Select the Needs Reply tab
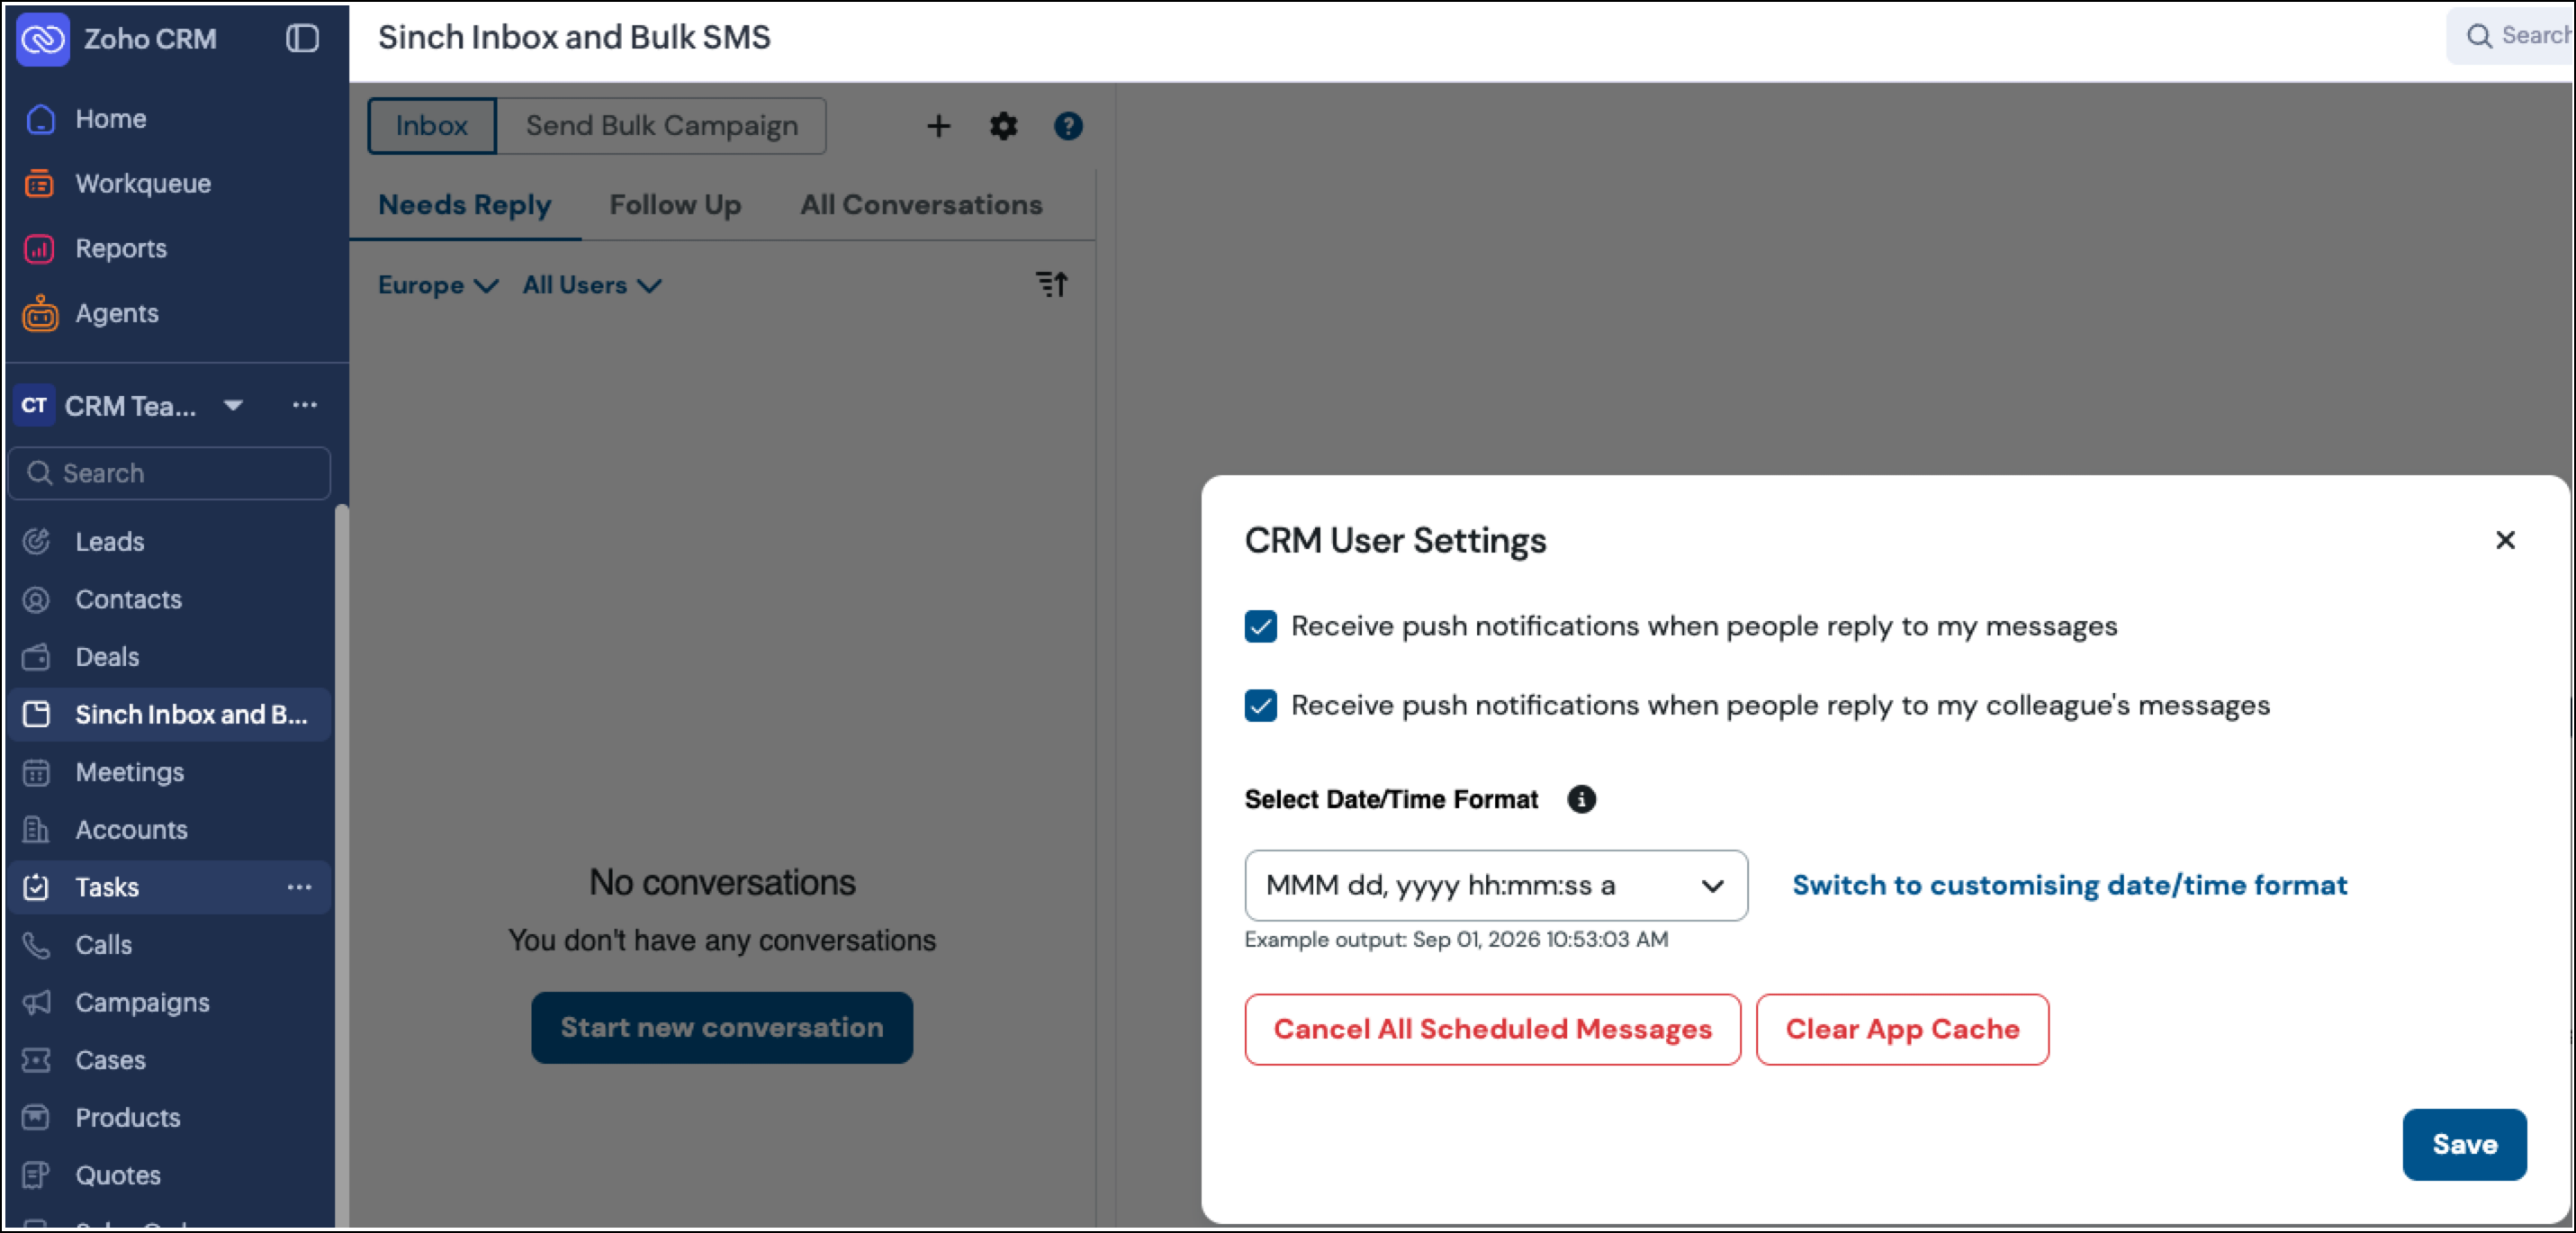 pos(465,205)
